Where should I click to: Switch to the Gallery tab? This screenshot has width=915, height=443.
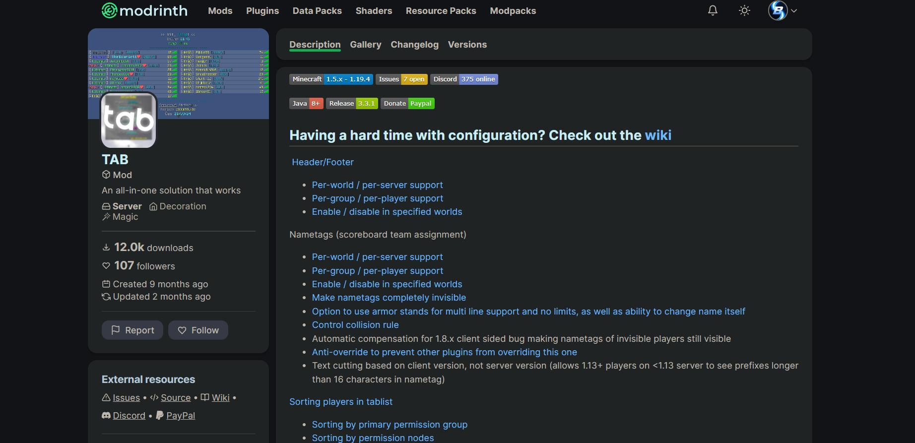tap(365, 45)
